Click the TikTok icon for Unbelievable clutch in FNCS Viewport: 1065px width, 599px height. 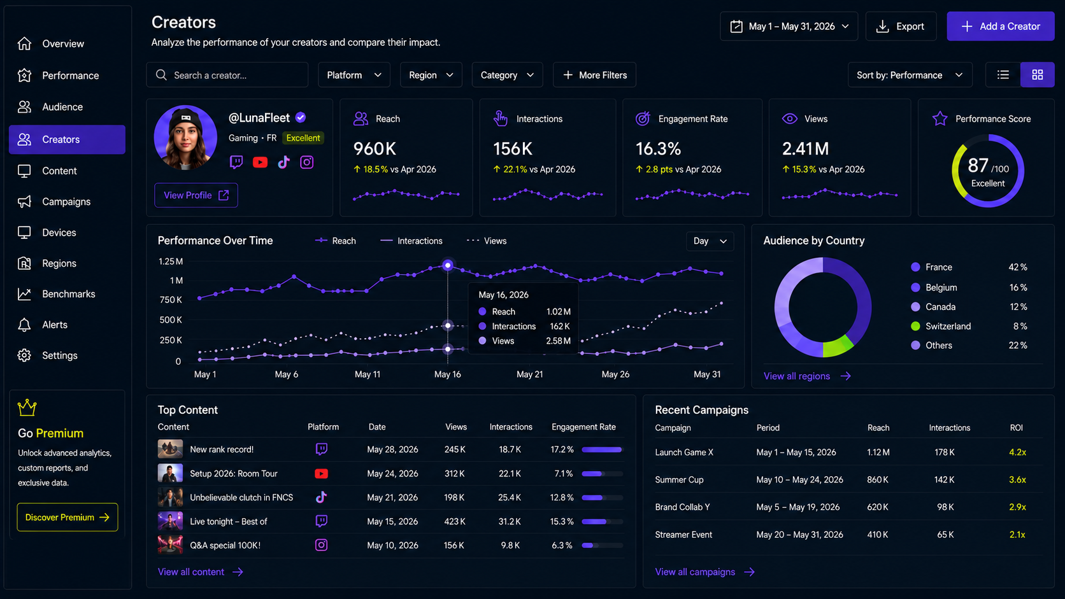(x=322, y=497)
